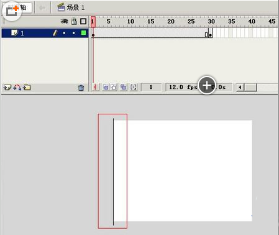This screenshot has height=235, width=279.
Task: Click the padlock icon in the layer header
Action: (74, 21)
